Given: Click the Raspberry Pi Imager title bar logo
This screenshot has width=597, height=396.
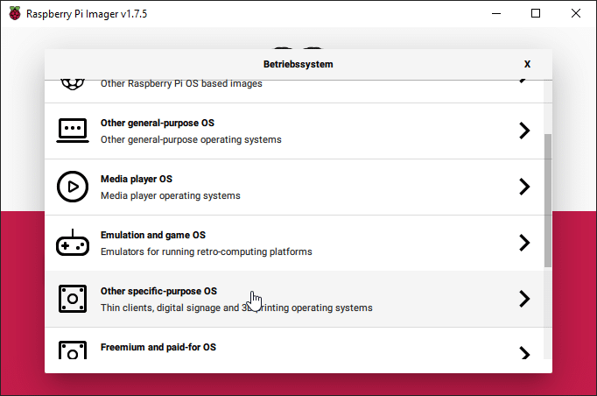Looking at the screenshot, I should click(14, 13).
